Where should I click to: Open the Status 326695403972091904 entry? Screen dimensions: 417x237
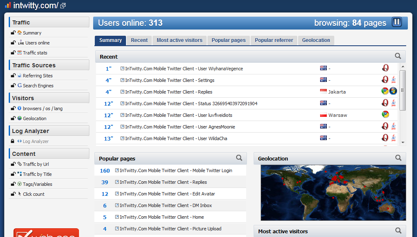191,104
